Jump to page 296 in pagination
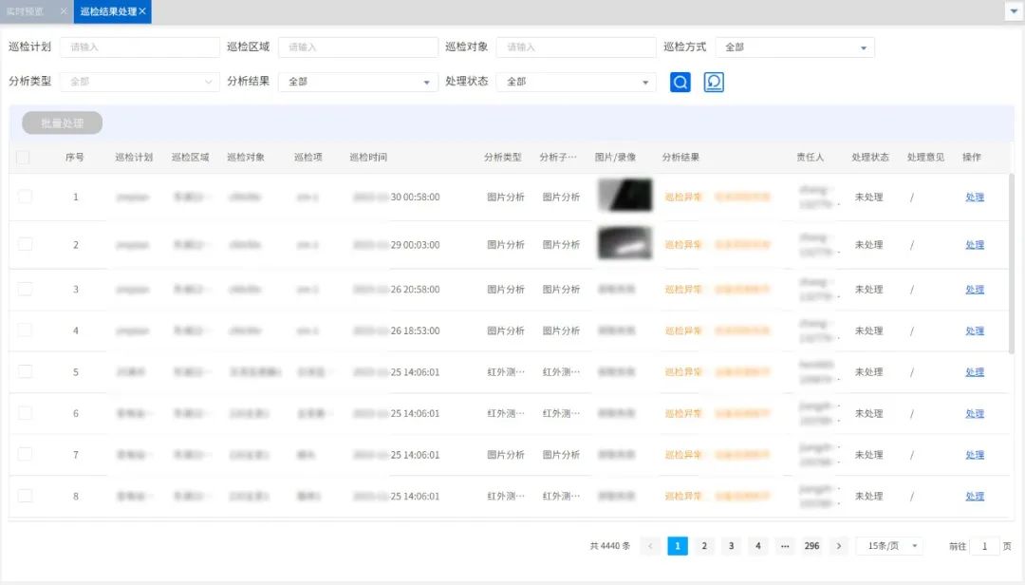This screenshot has width=1025, height=585. pyautogui.click(x=811, y=546)
